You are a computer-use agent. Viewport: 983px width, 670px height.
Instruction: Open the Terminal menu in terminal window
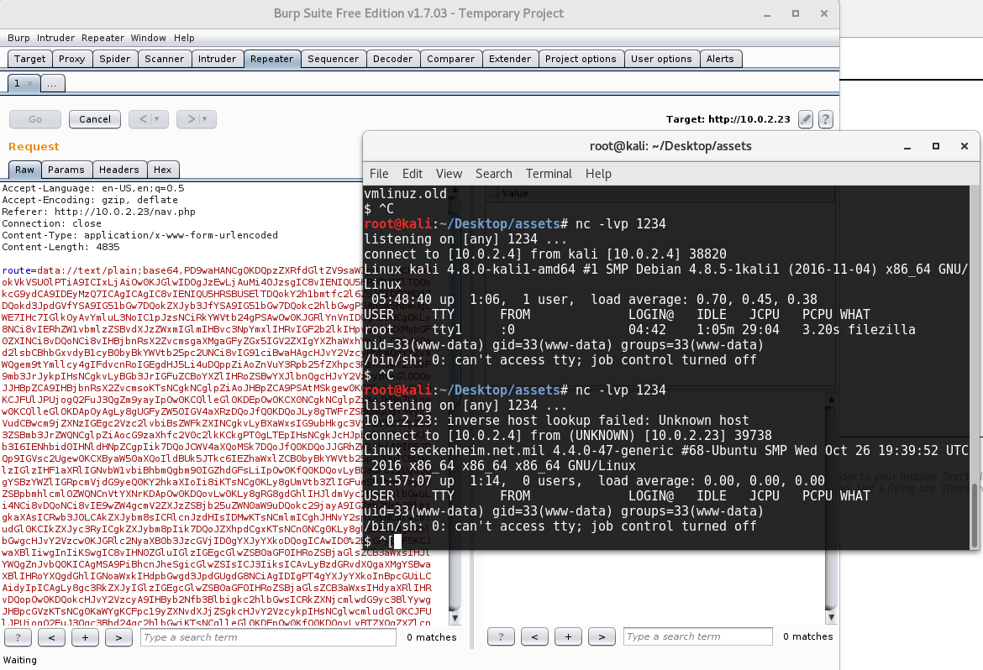549,174
